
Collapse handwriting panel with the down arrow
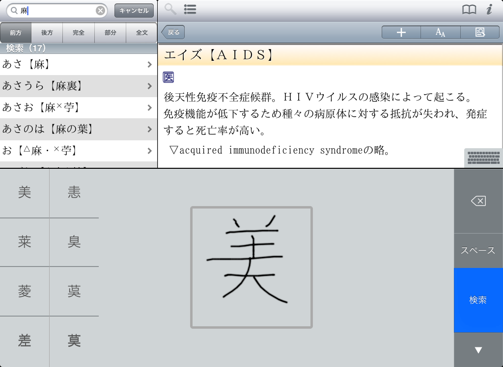pos(478,350)
